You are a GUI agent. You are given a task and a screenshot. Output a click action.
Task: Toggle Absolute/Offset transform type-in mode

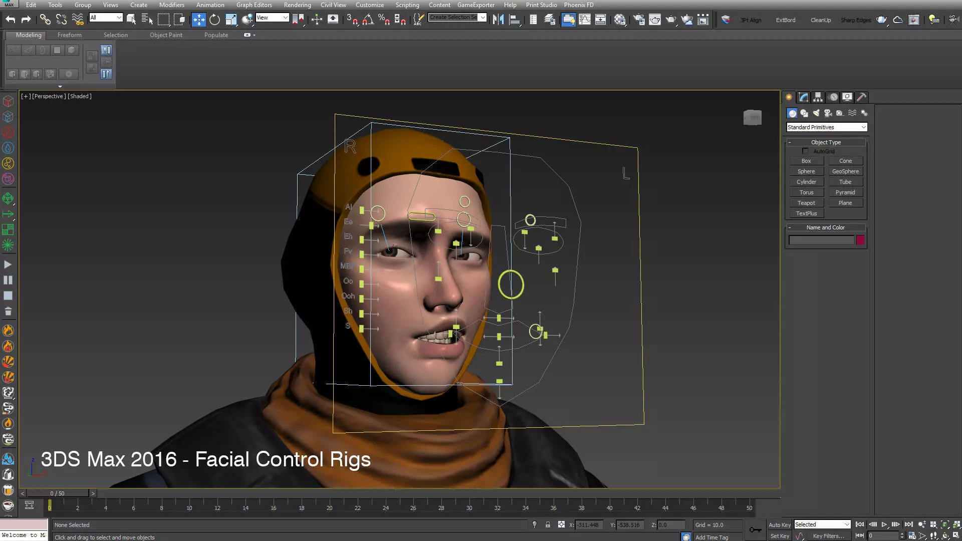coord(561,524)
